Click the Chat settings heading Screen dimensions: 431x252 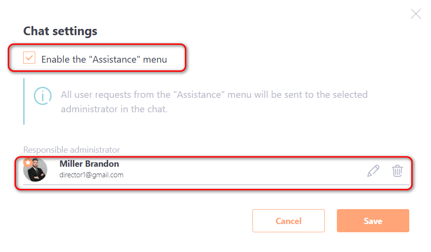tap(60, 31)
